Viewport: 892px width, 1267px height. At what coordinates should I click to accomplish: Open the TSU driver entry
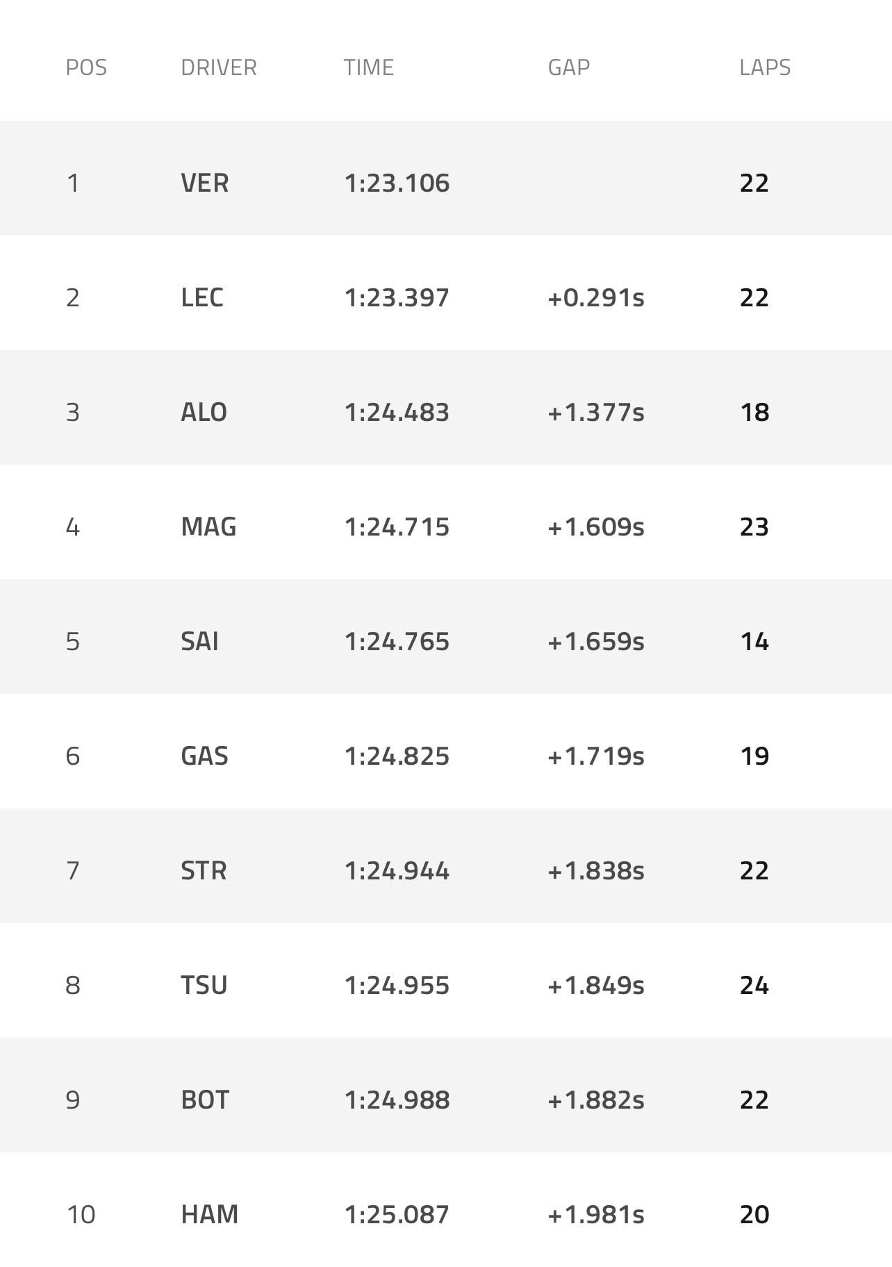point(204,985)
